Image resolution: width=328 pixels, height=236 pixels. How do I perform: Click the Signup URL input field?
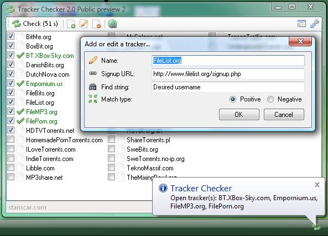228,74
